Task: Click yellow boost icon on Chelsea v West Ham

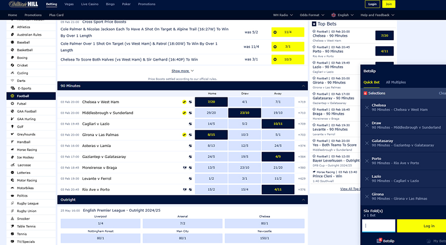Action: click(x=184, y=102)
